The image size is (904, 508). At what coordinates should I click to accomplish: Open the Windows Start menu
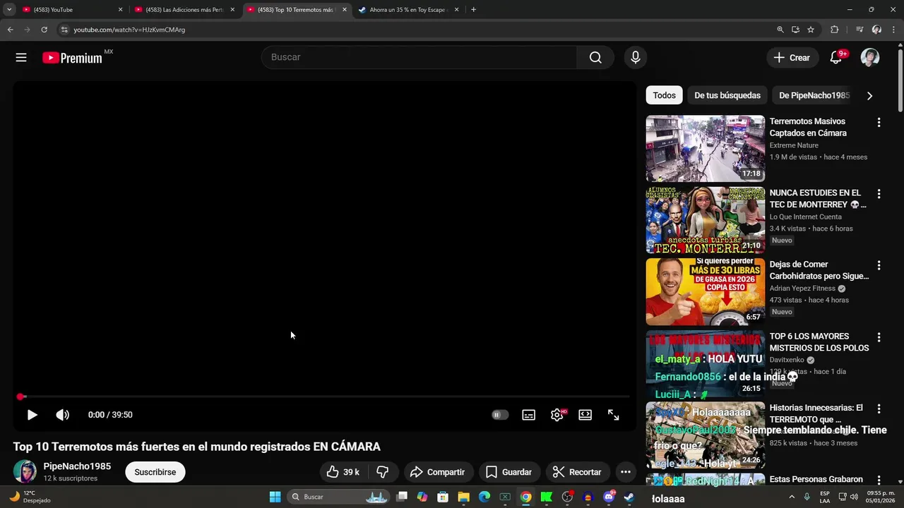[x=275, y=497]
